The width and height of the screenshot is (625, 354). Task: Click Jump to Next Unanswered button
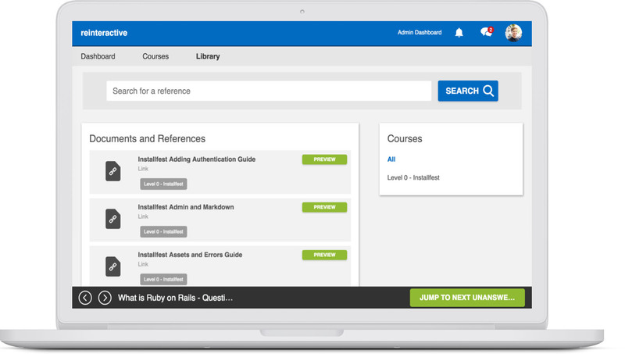tap(467, 298)
